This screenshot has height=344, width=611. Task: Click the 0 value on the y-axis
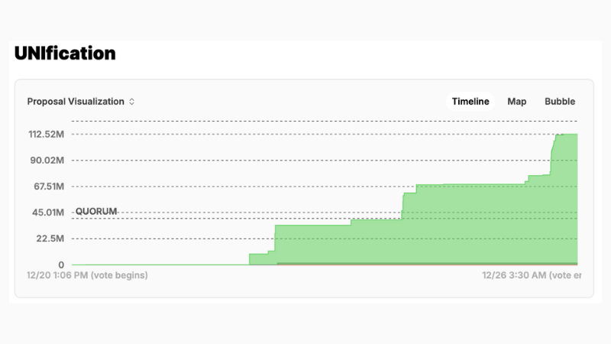coord(61,264)
